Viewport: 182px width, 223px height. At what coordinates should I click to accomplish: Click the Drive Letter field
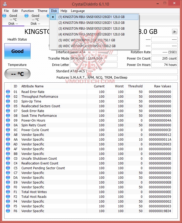94,65
